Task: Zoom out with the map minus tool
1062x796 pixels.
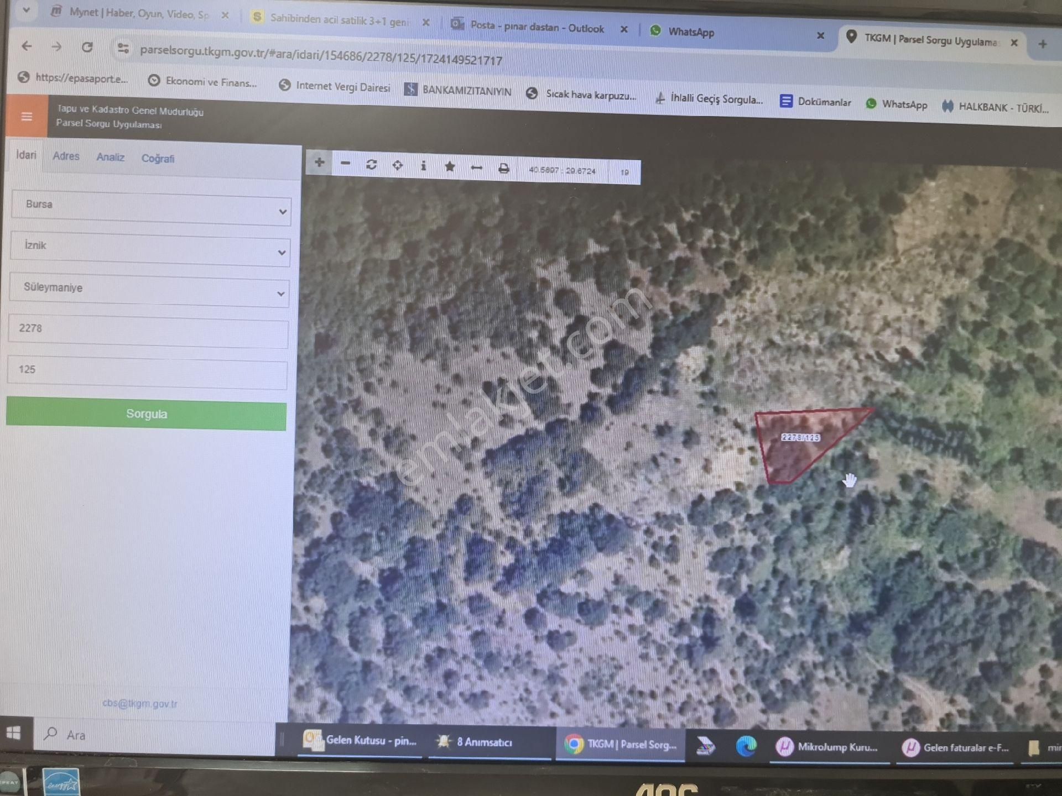Action: point(345,163)
